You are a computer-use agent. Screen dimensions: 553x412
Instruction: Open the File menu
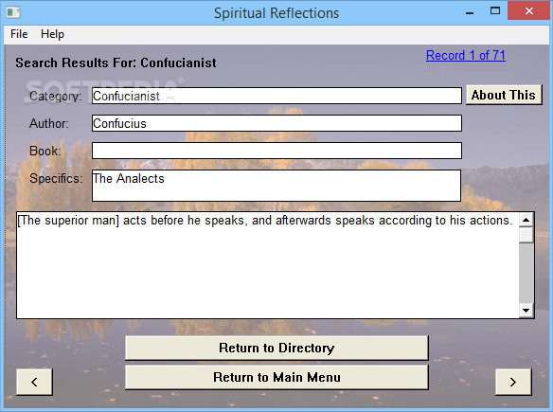[19, 34]
